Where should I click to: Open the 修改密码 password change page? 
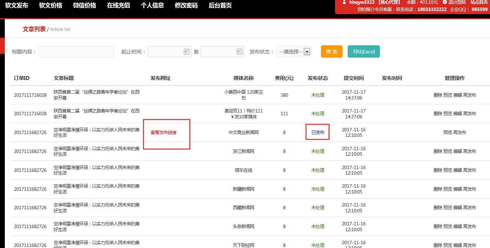tap(186, 5)
